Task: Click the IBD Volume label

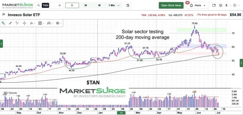Action: point(10,93)
